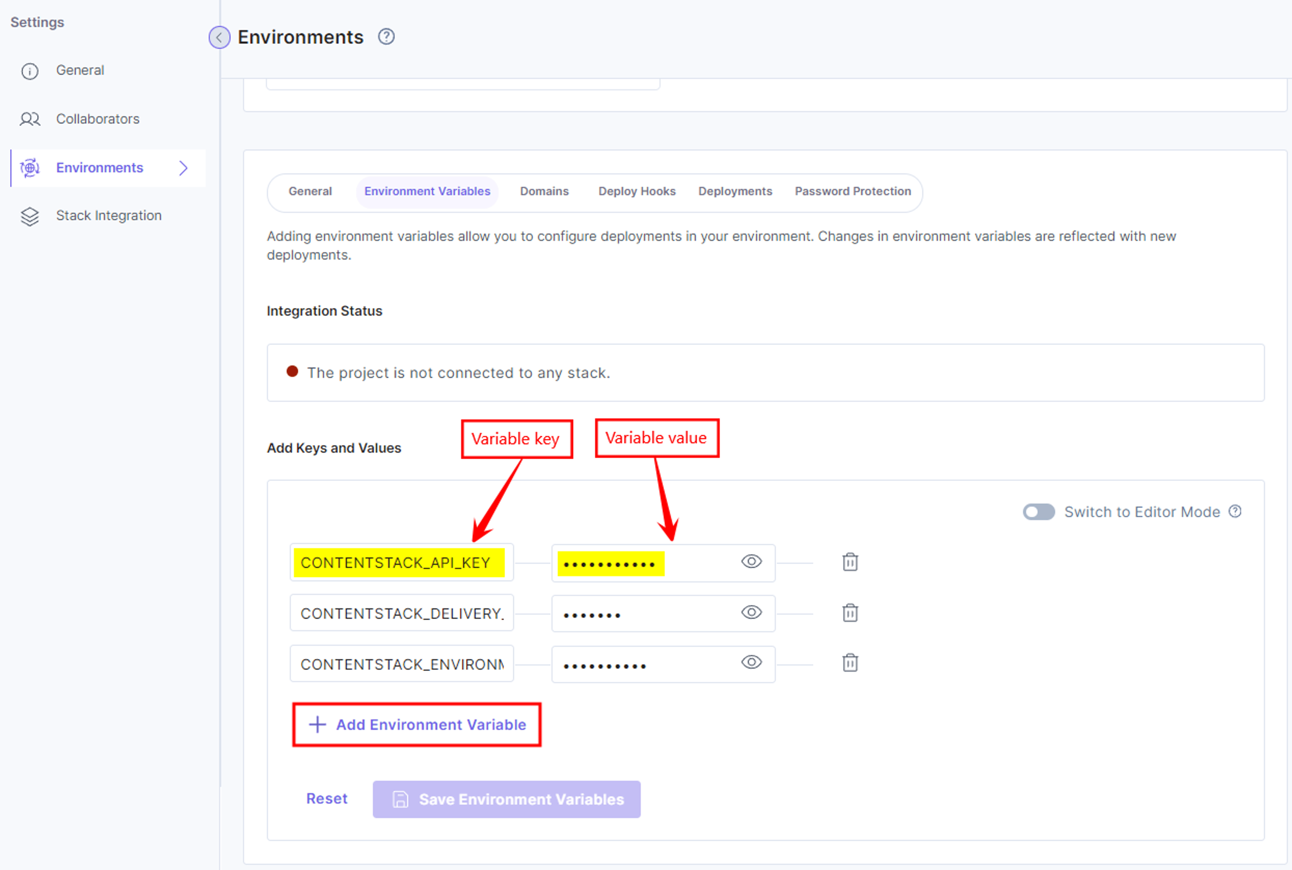Click Save Environment Variables button
Viewport: 1292px width, 870px height.
tap(506, 800)
